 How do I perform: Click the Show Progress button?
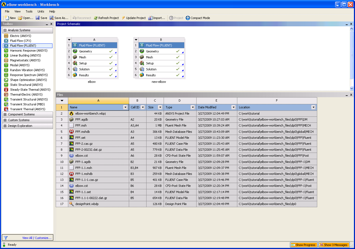(303, 245)
